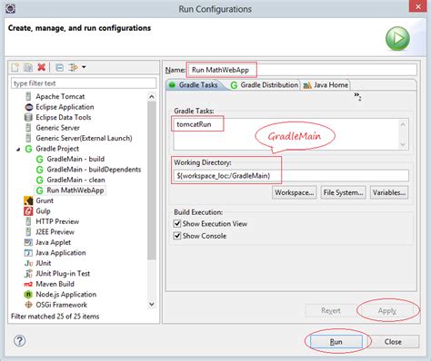Click the 'Filter matched 25 of 25 items' text
The height and width of the screenshot is (361, 431).
pos(55,317)
